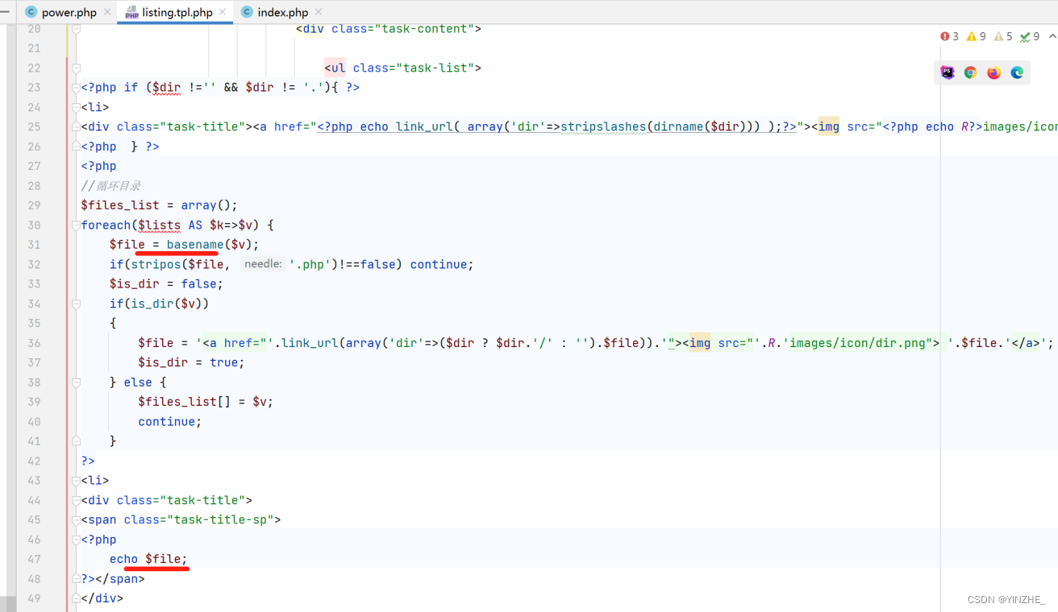Click the 'echo $file;' statement

148,559
